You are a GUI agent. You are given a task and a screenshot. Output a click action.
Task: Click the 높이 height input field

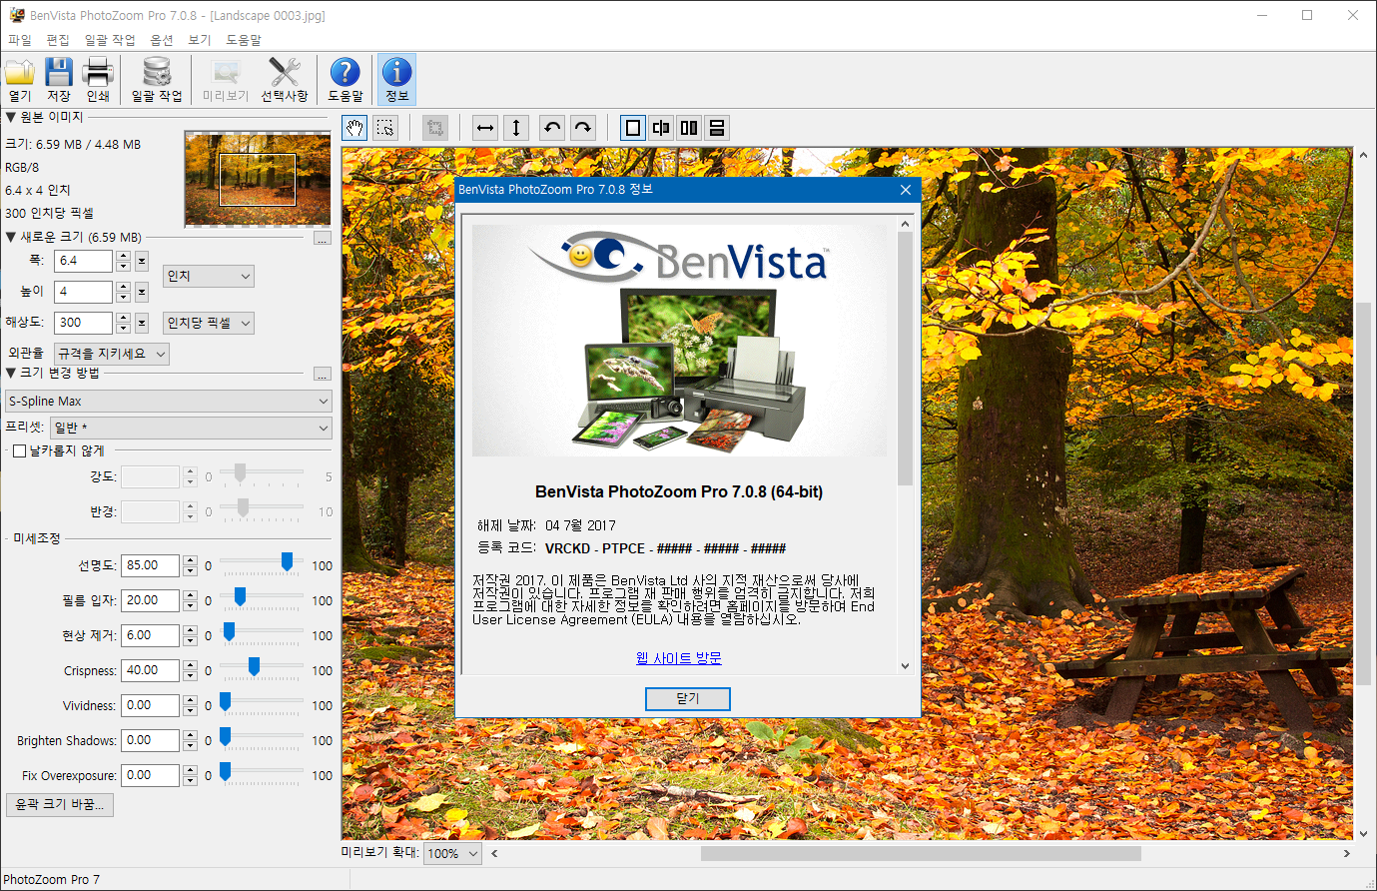(x=83, y=293)
